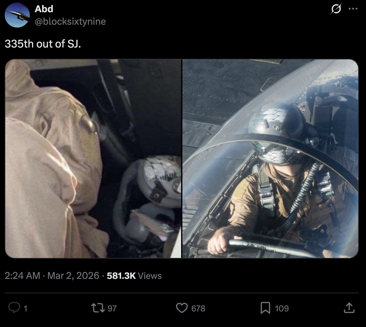The width and height of the screenshot is (366, 327).
Task: Click the bookmark count 109
Action: point(282,308)
